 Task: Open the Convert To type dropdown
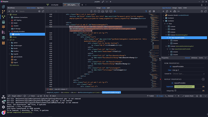pyautogui.click(x=188, y=74)
